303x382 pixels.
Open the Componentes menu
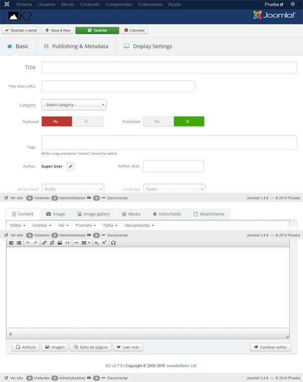[119, 5]
